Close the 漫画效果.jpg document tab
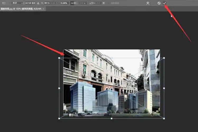 coord(44,9)
